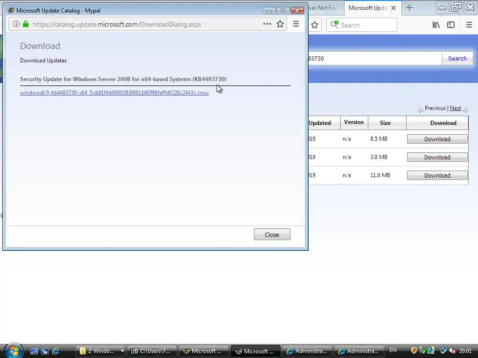
Task: Sort by the Last Updated column header
Action: [x=319, y=123]
